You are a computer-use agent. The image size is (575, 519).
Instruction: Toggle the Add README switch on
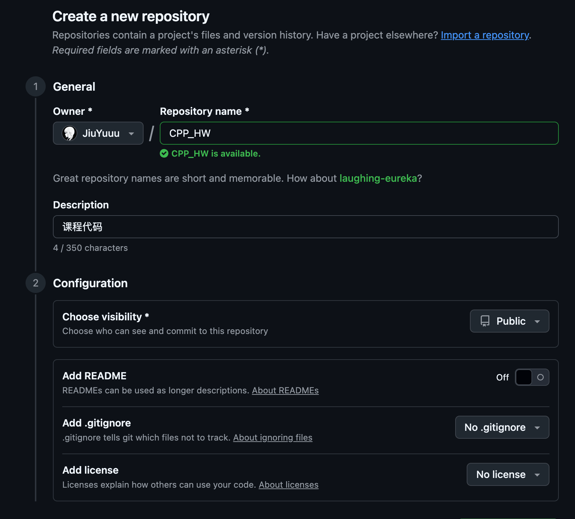pos(532,377)
